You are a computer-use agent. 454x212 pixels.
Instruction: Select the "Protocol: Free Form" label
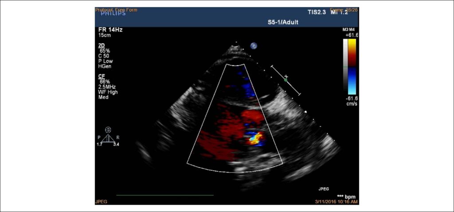click(116, 10)
